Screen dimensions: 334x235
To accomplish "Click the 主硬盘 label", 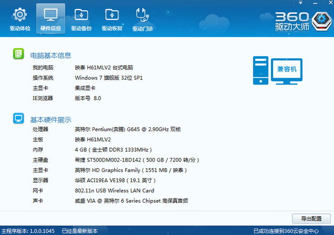I will tap(40, 160).
